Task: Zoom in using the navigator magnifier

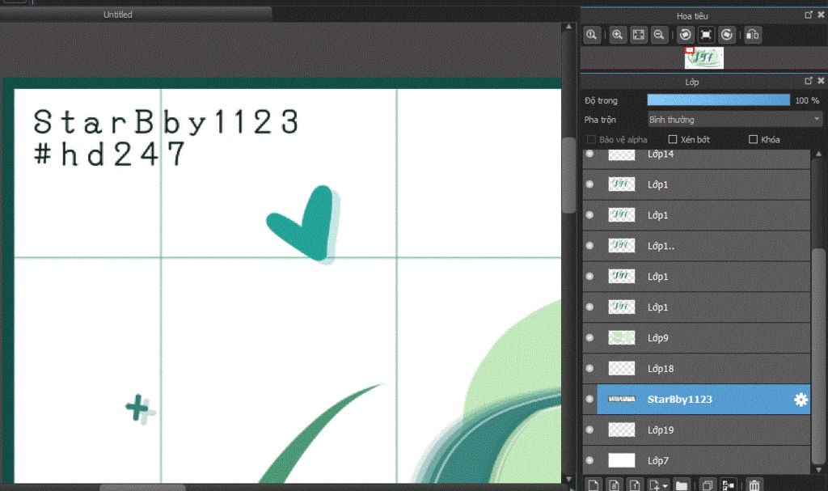Action: tap(617, 35)
